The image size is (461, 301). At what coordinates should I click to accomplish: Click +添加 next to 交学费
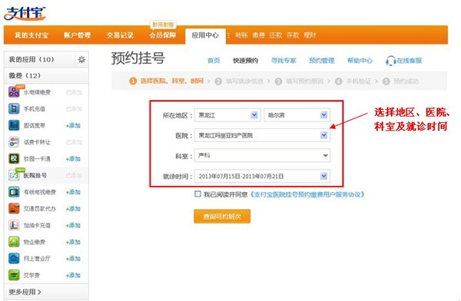click(73, 276)
